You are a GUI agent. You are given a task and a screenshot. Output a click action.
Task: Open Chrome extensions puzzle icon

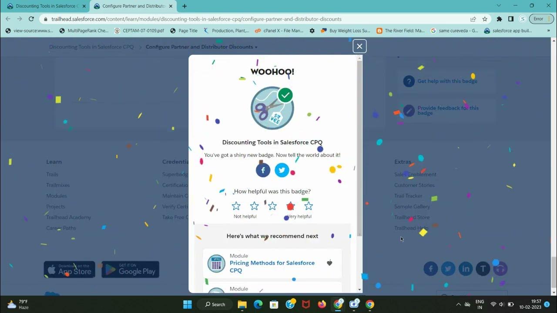[500, 19]
